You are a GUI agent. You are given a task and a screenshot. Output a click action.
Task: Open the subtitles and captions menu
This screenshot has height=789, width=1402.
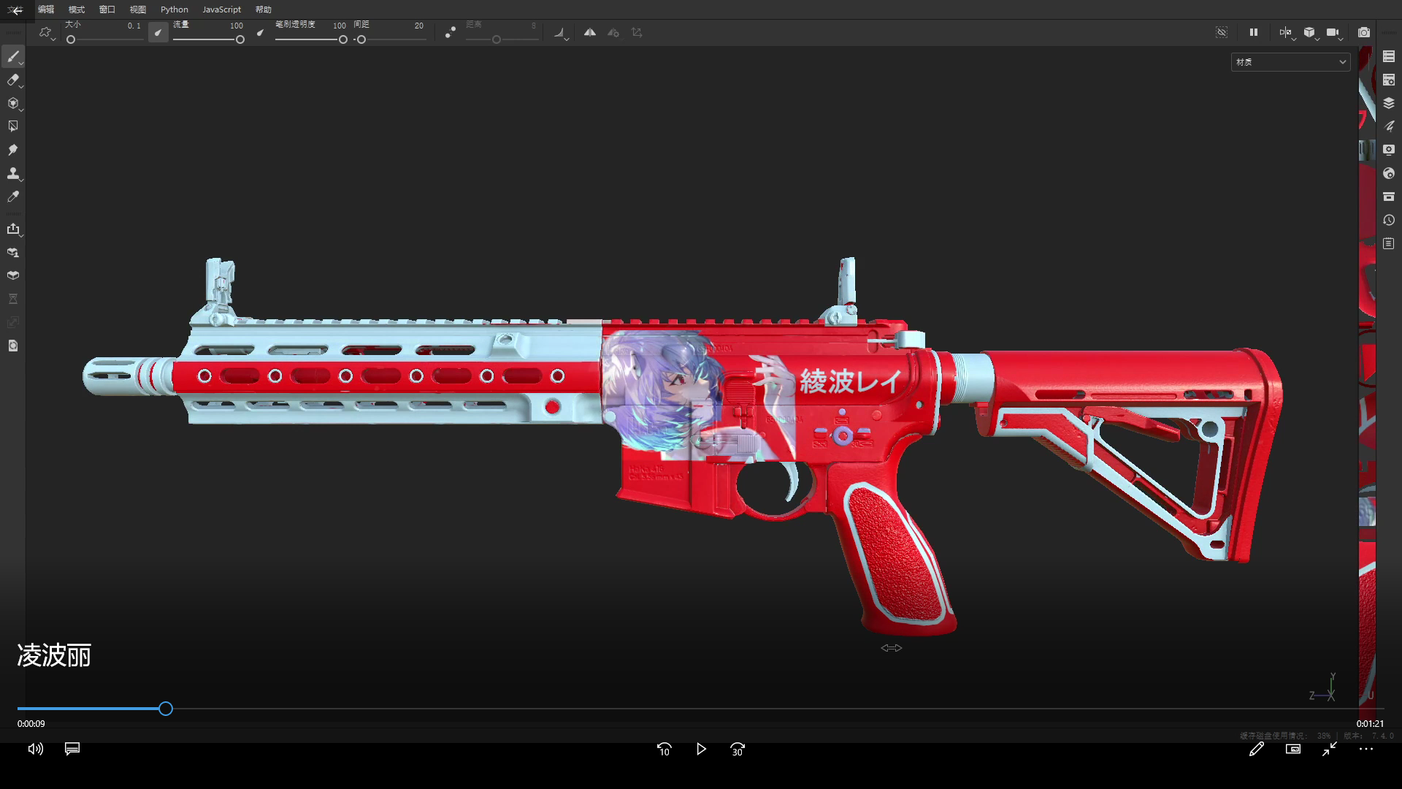pos(72,749)
